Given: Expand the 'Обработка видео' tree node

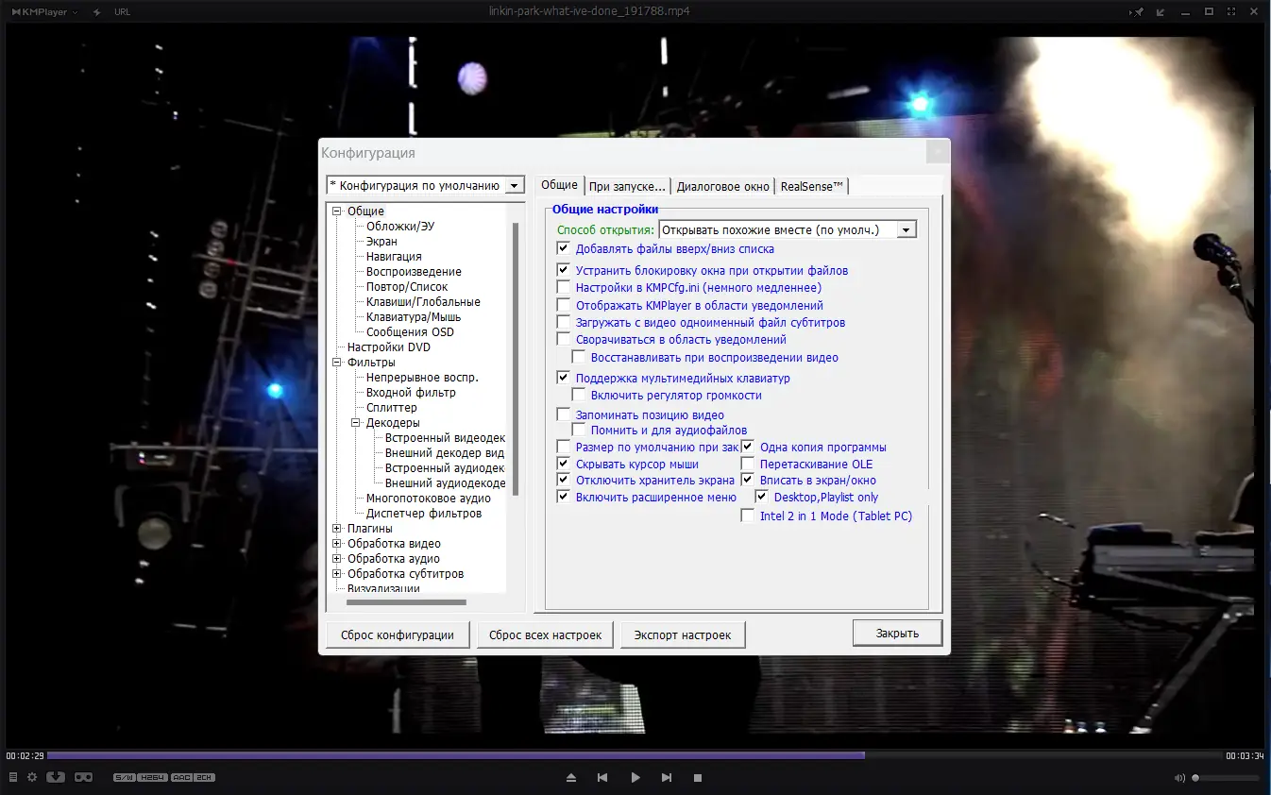Looking at the screenshot, I should tap(336, 544).
